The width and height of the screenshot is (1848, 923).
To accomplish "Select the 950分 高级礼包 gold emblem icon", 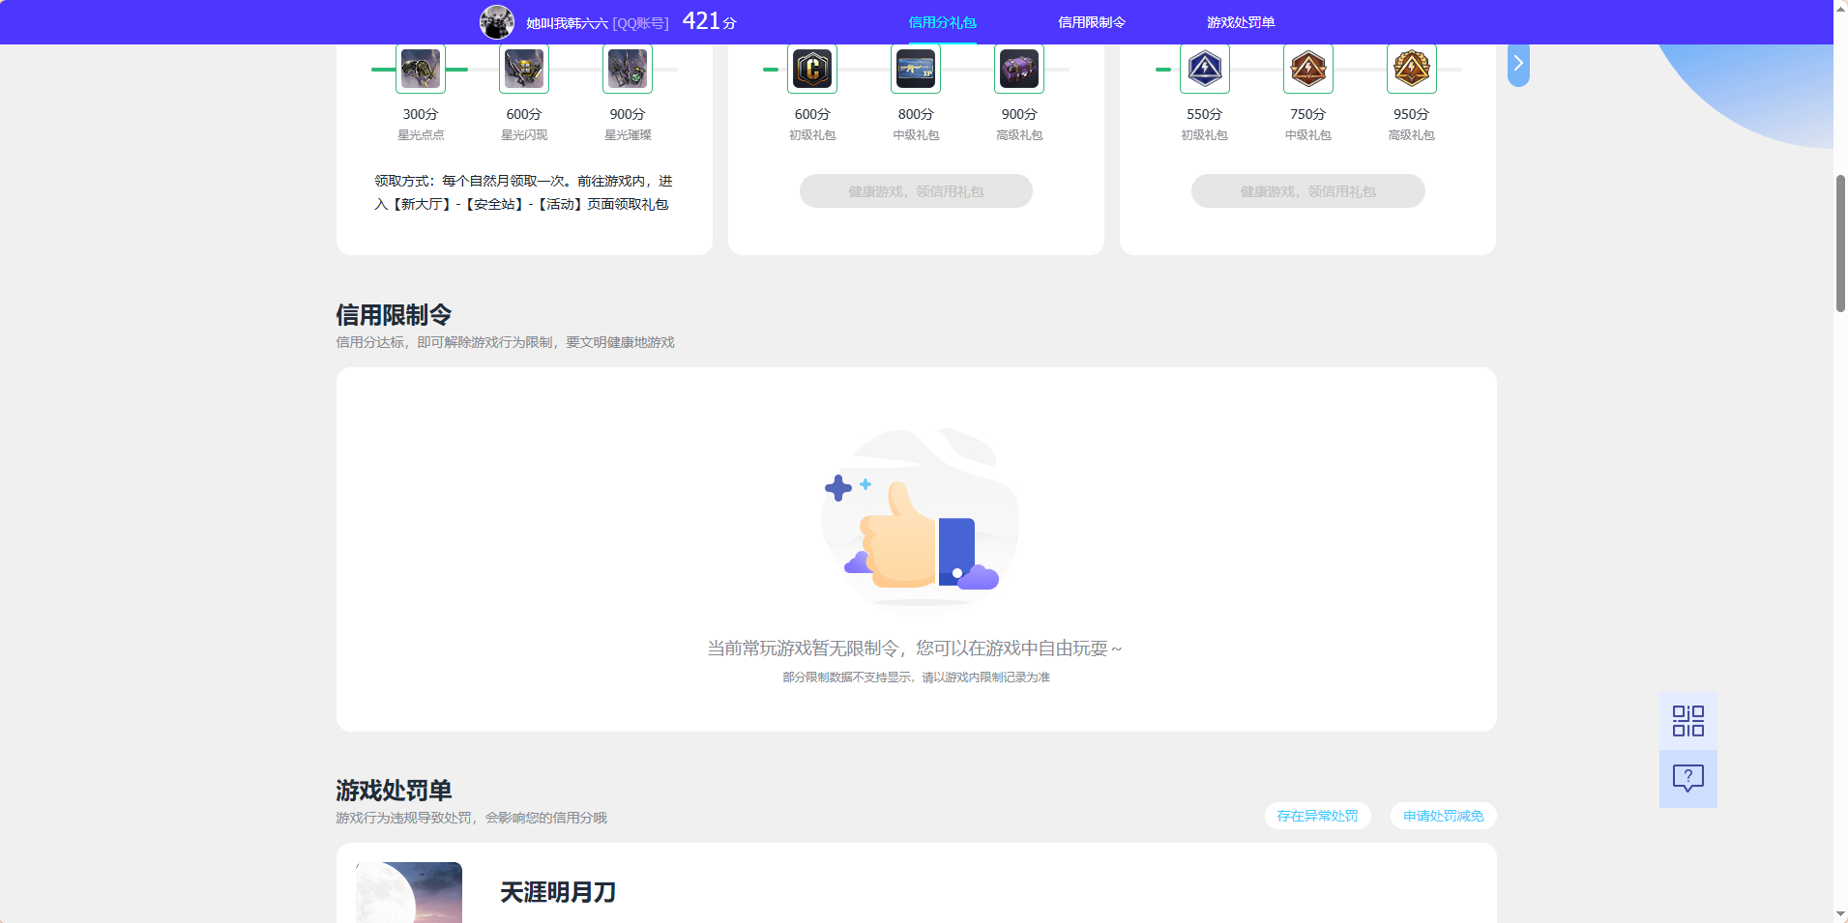I will point(1411,68).
